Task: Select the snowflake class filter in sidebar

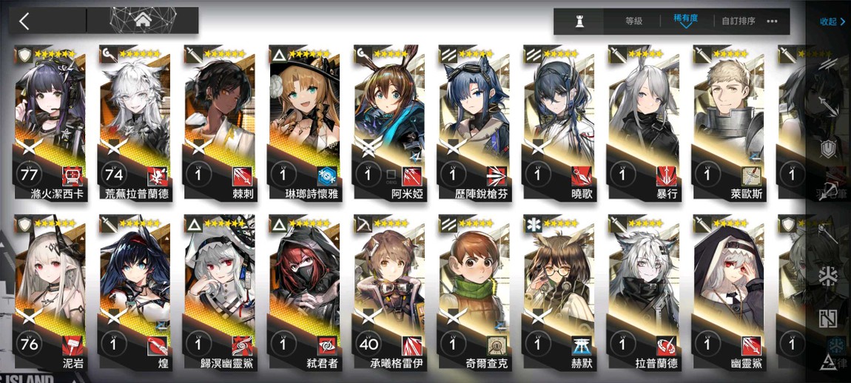Action: [828, 277]
